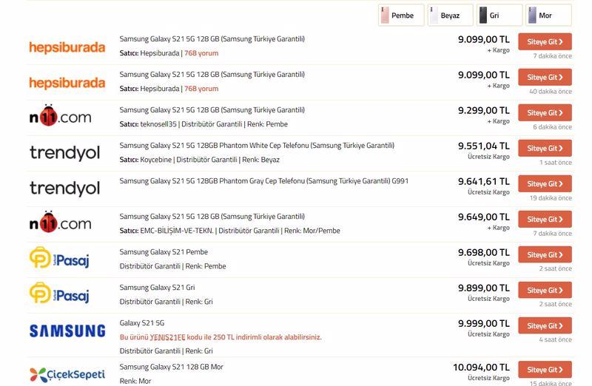
Task: Click the YENIS21EE discount code text
Action: tap(167, 337)
